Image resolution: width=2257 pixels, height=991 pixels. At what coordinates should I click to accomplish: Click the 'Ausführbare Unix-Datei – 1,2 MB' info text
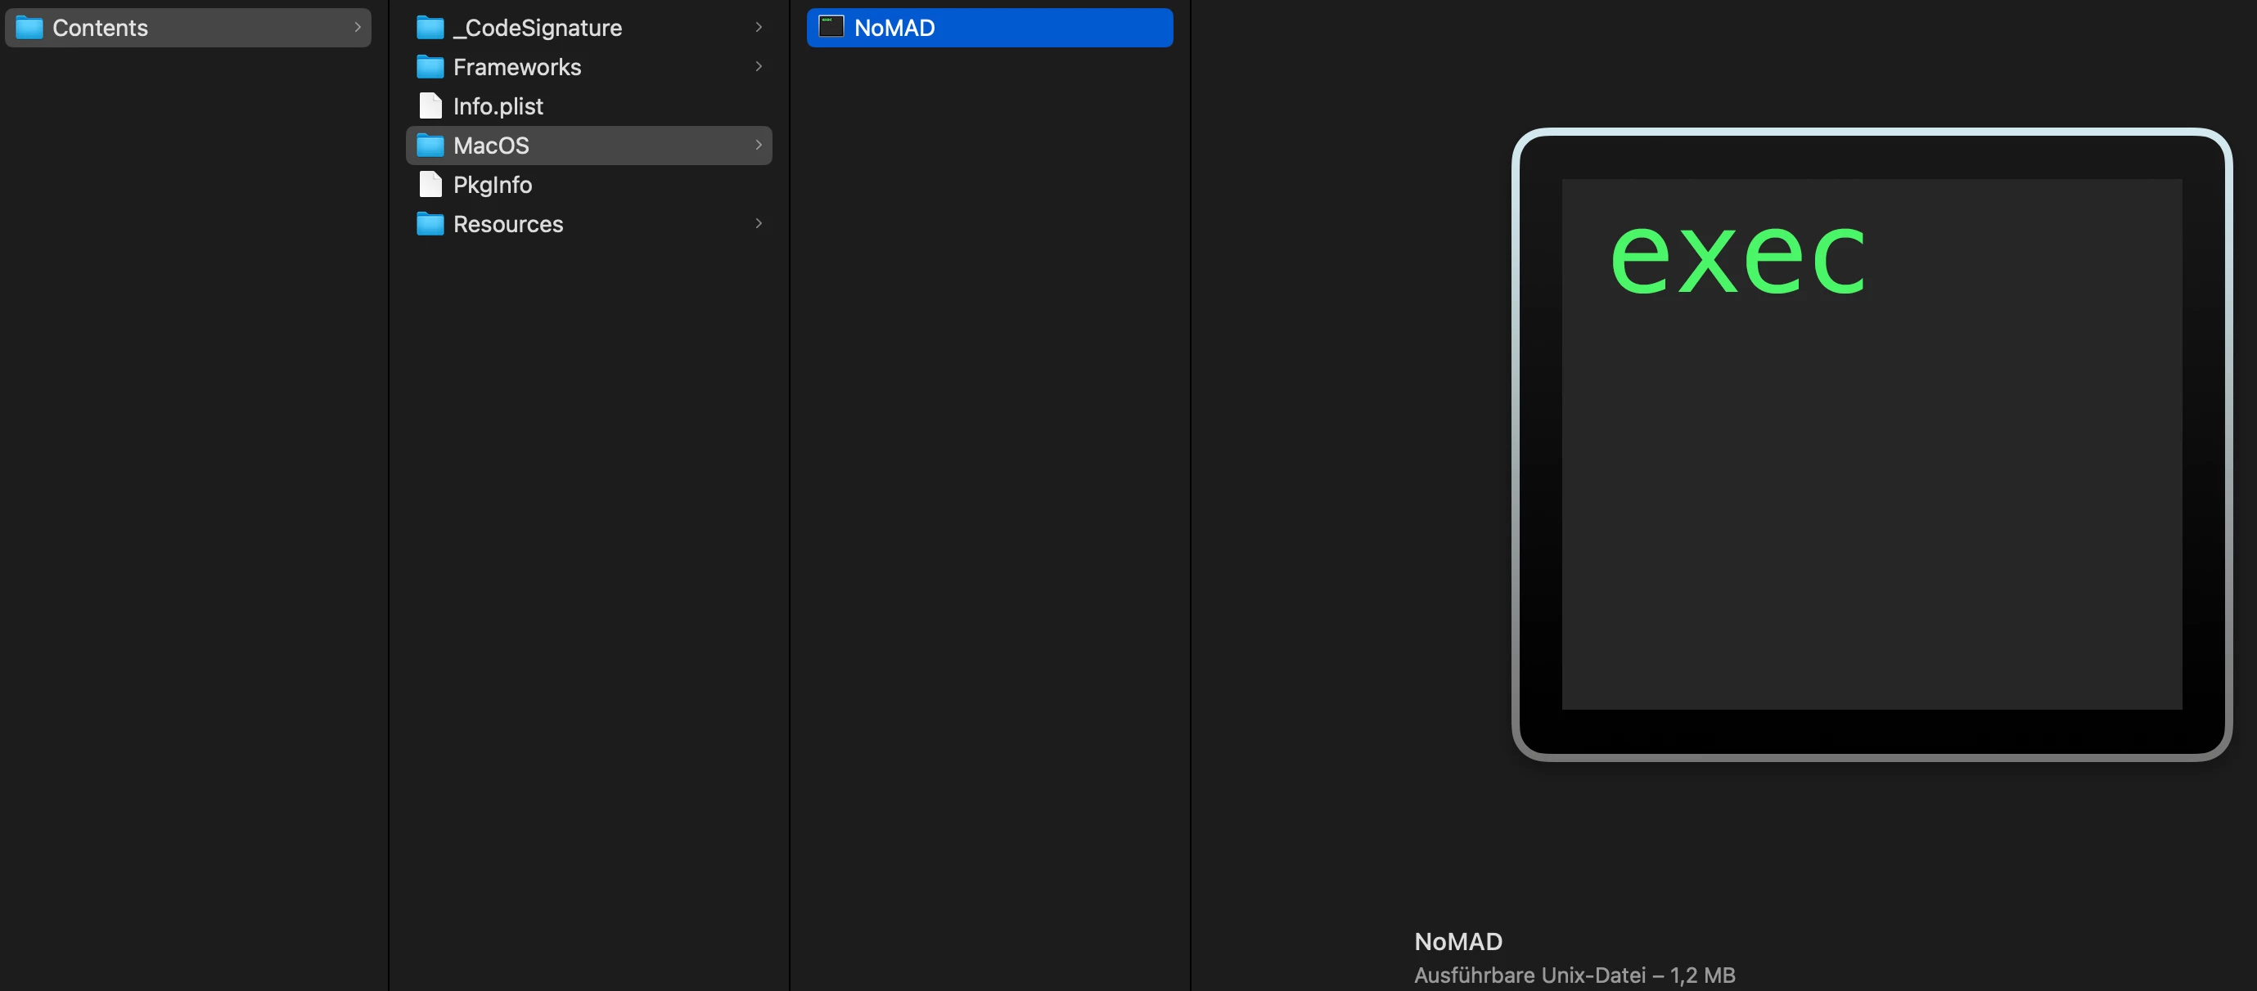point(1574,975)
